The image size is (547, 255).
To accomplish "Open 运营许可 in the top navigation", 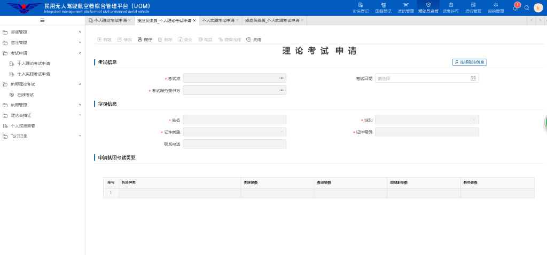I will pyautogui.click(x=451, y=7).
